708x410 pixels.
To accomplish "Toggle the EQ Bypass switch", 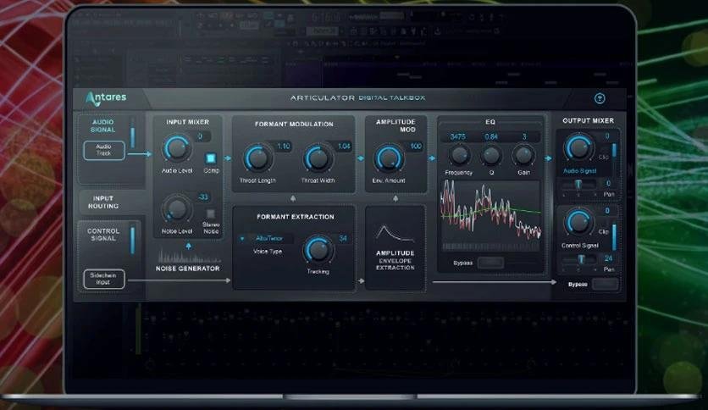I will (x=490, y=263).
